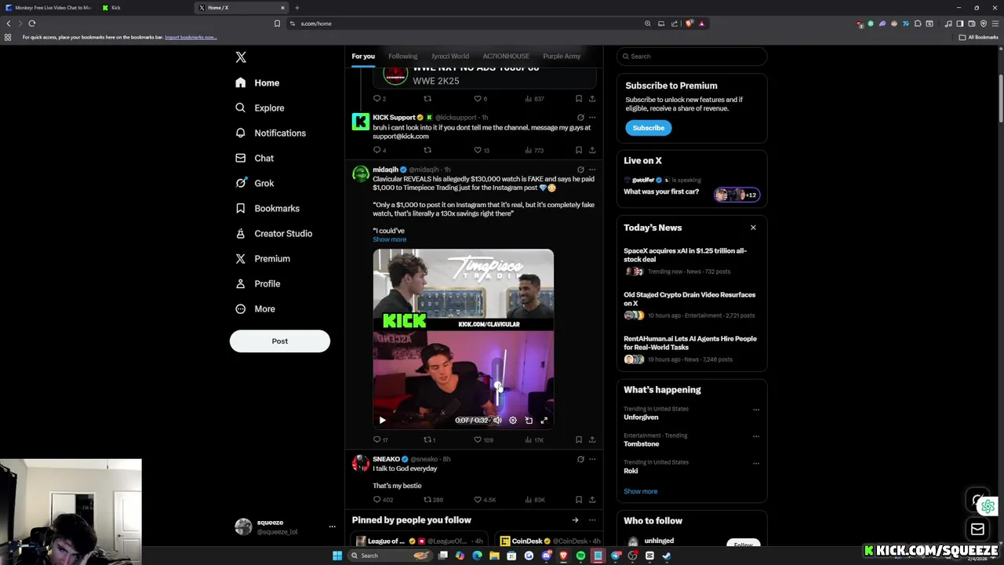Viewport: 1004px width, 565px height.
Task: Open Tombstone trend options menu
Action: pos(756,436)
